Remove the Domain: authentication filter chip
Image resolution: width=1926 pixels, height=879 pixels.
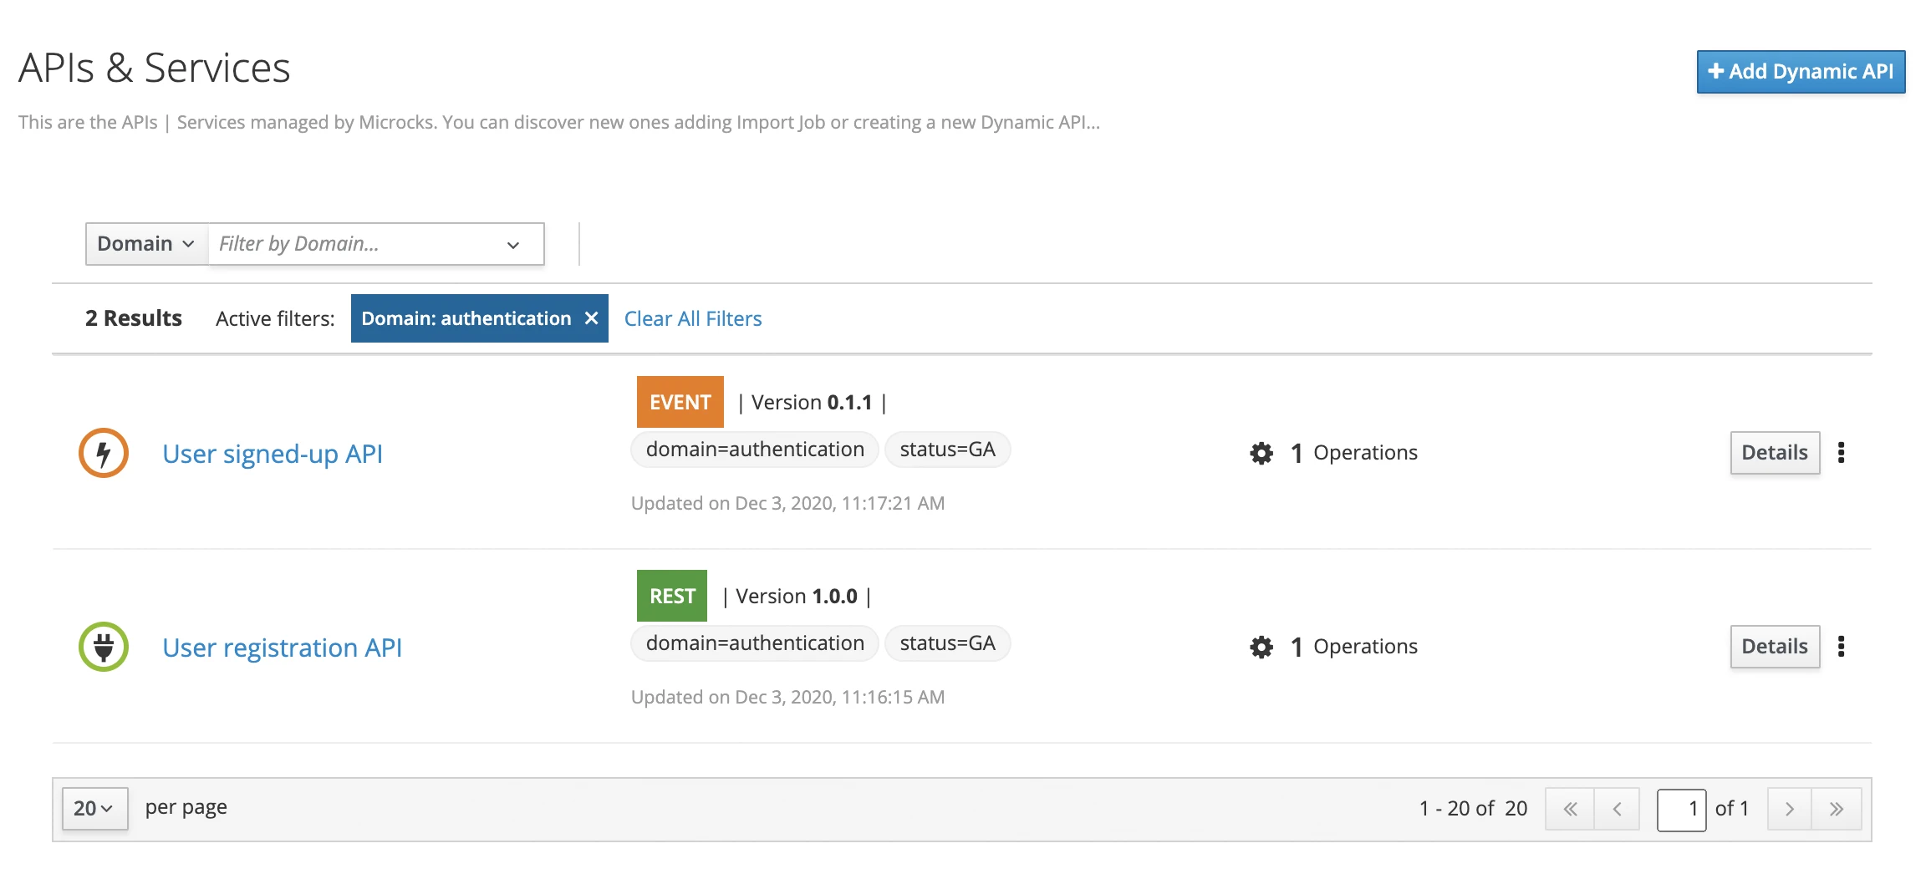(x=591, y=318)
